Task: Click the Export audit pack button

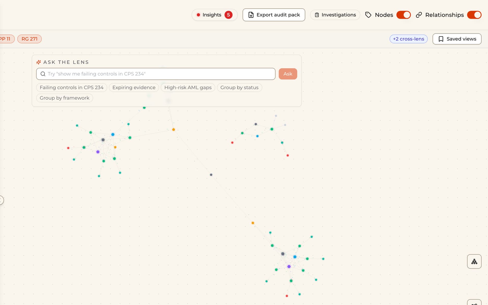Action: click(274, 15)
